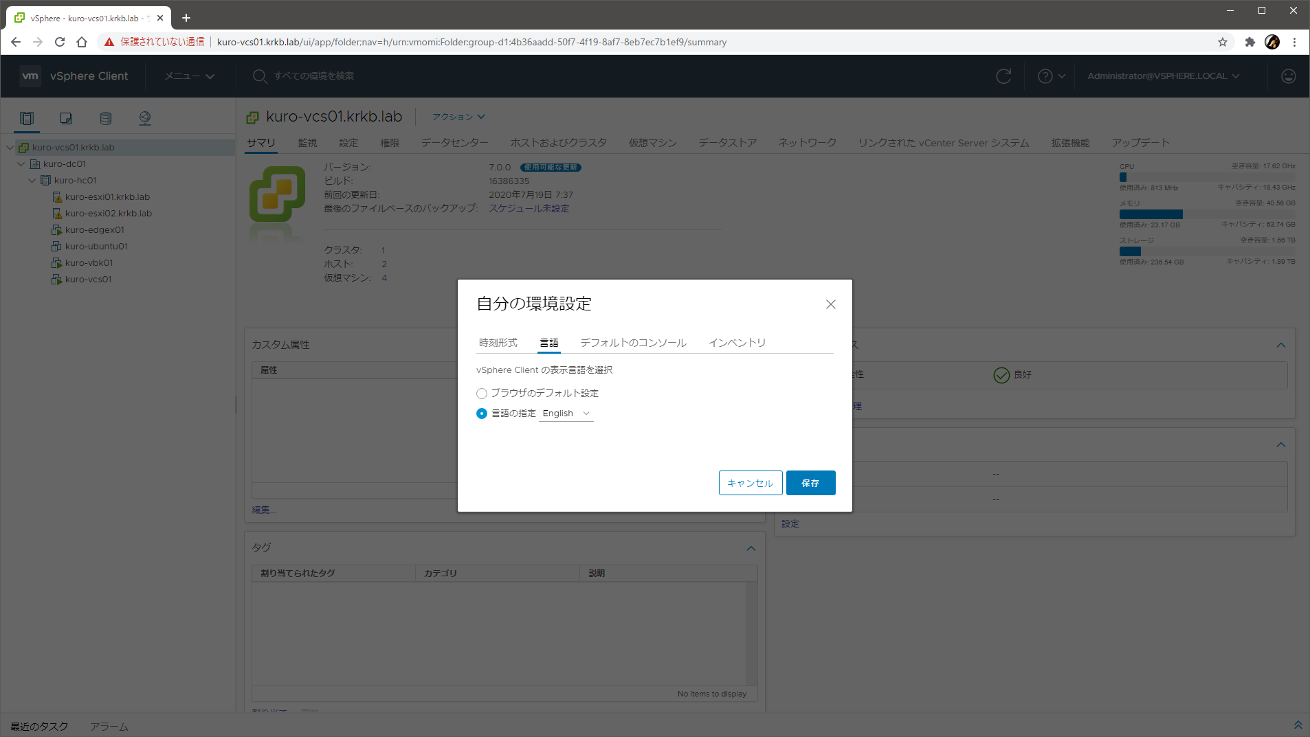Open the help question mark menu
The height and width of the screenshot is (737, 1310).
click(x=1051, y=76)
